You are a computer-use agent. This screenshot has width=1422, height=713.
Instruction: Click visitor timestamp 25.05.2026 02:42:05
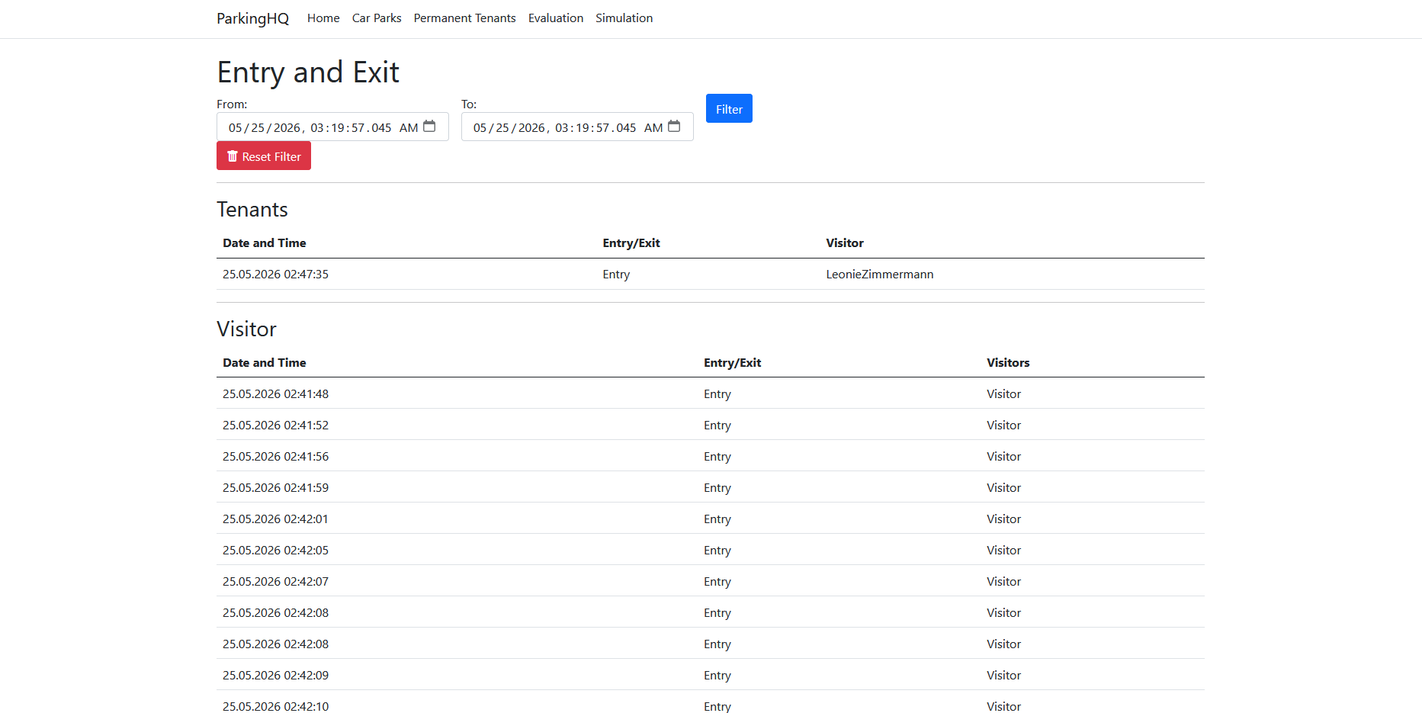tap(275, 551)
